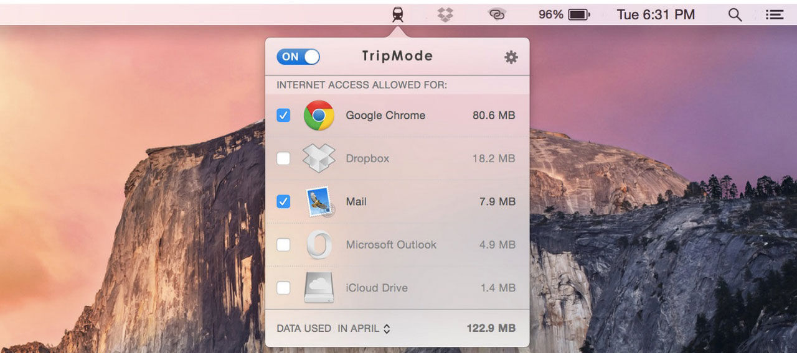Click the Mail app name
This screenshot has width=797, height=353.
coord(356,201)
